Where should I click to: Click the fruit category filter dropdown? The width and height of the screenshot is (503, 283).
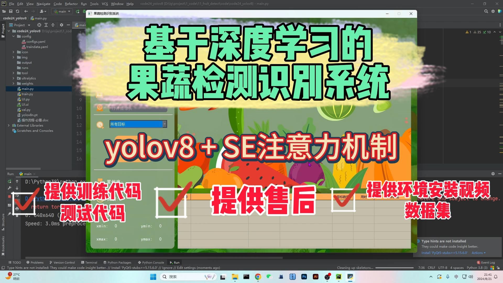[137, 124]
